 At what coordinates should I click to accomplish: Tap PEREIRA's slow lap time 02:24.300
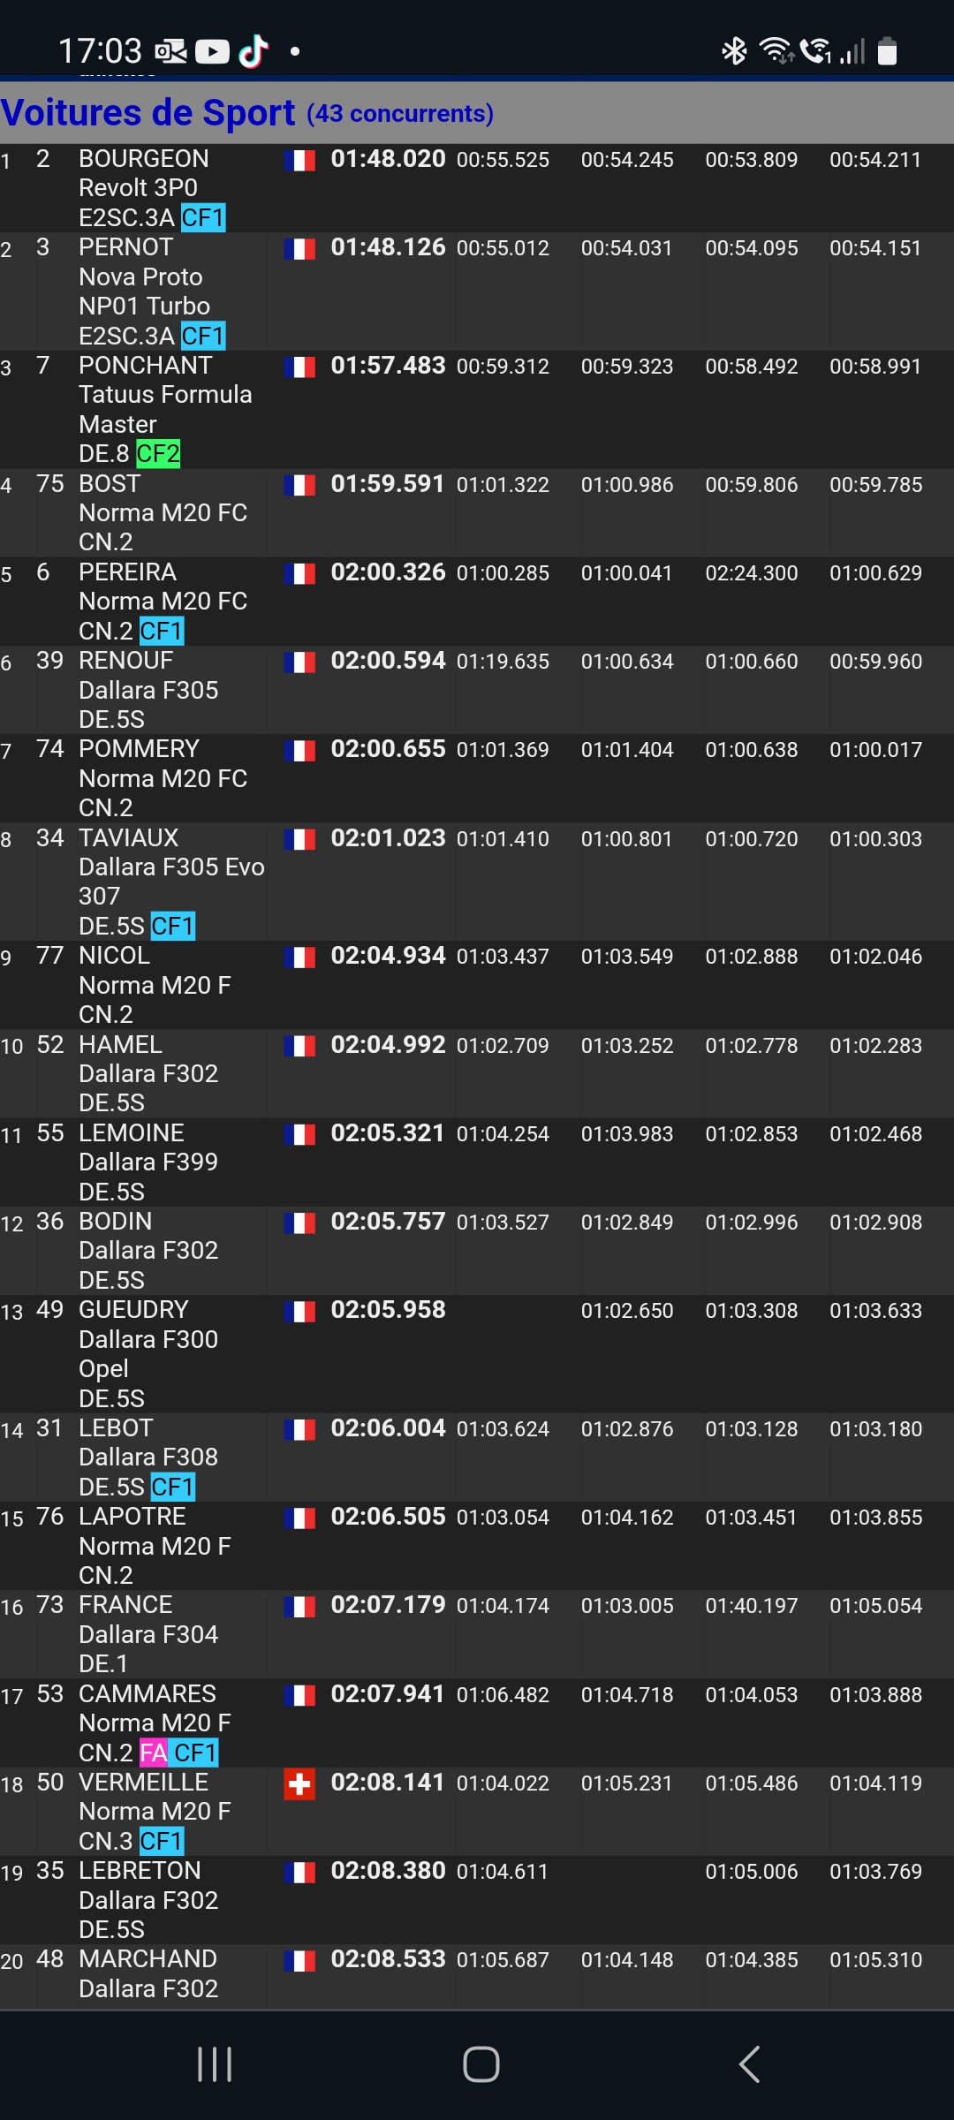[751, 573]
